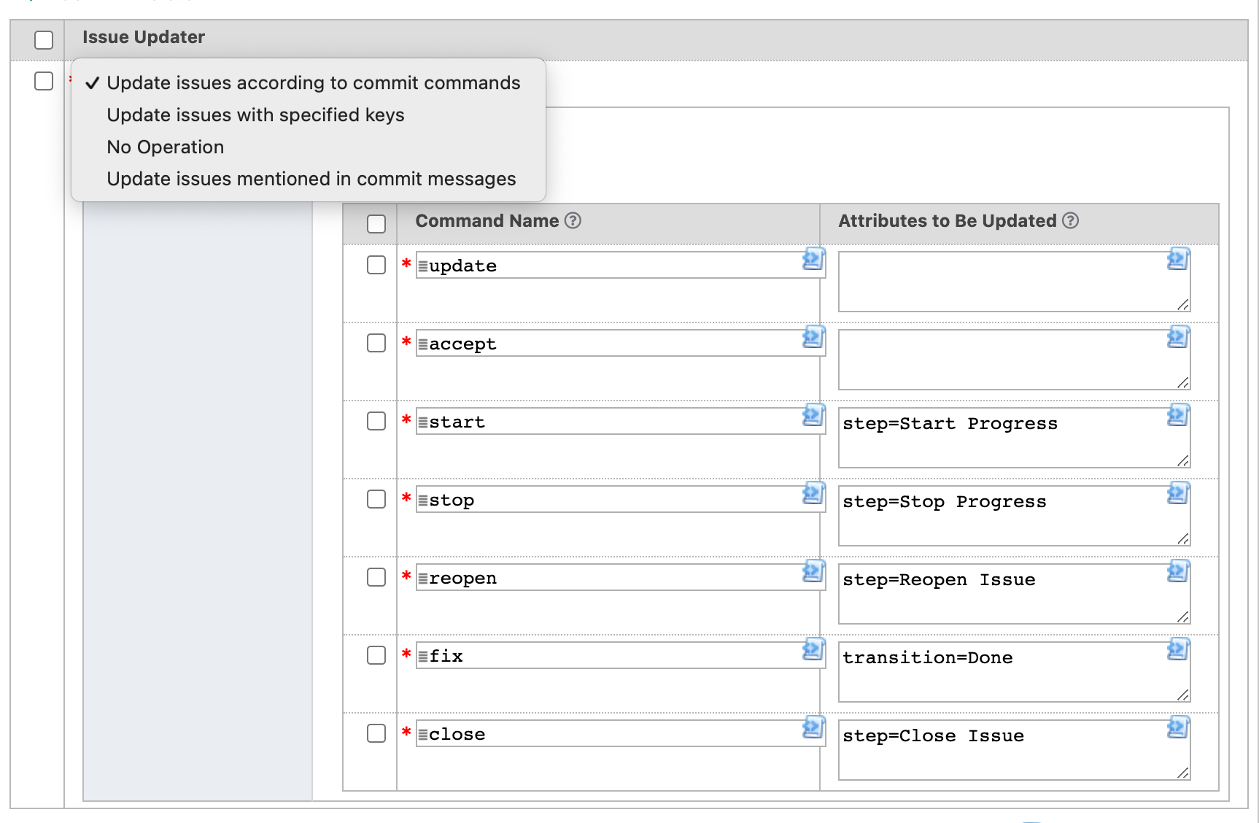This screenshot has height=823, width=1259.
Task: Click the empty attributes textarea for accept
Action: pos(1014,360)
